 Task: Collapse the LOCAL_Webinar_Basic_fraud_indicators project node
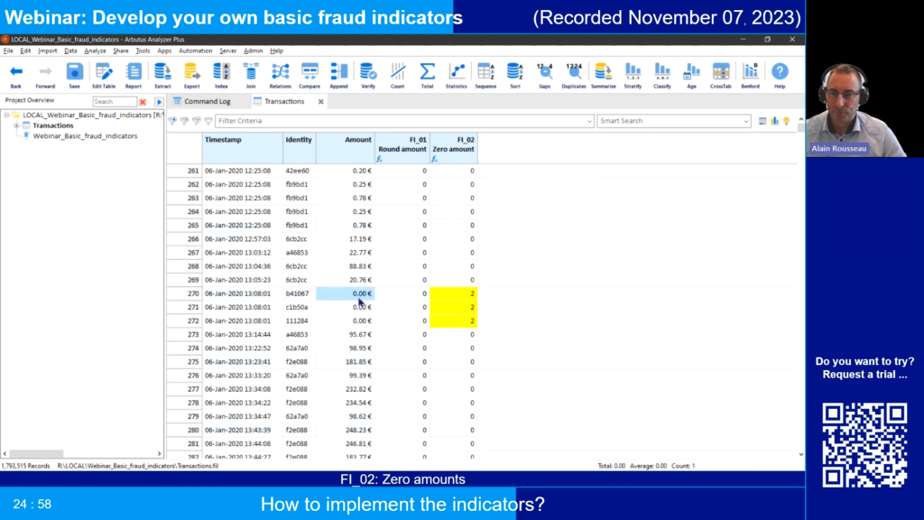(6, 115)
